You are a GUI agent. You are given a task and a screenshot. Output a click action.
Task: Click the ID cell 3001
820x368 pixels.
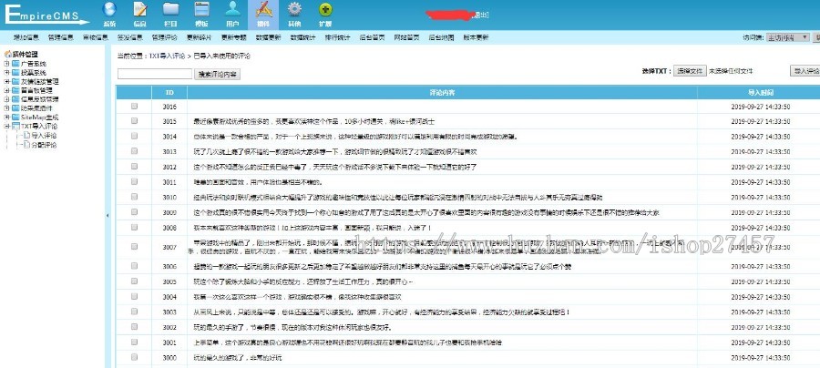coord(169,342)
